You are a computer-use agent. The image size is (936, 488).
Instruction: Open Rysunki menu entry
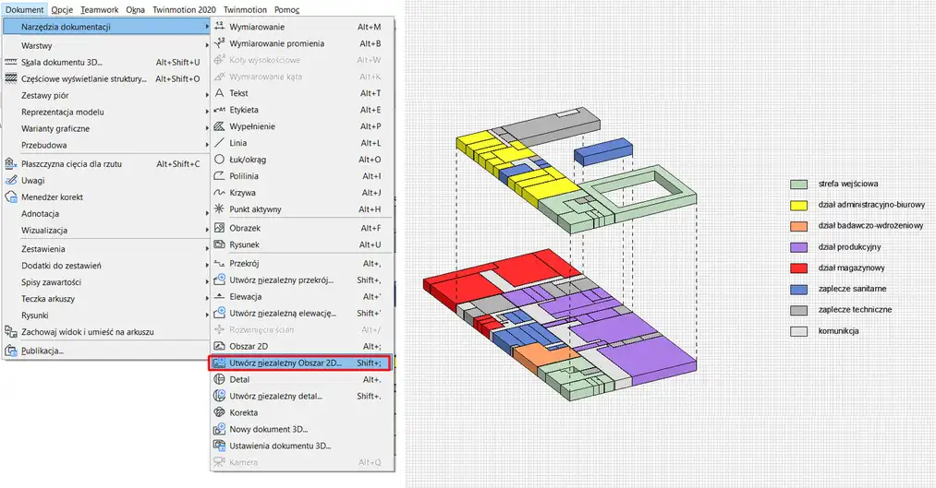105,315
